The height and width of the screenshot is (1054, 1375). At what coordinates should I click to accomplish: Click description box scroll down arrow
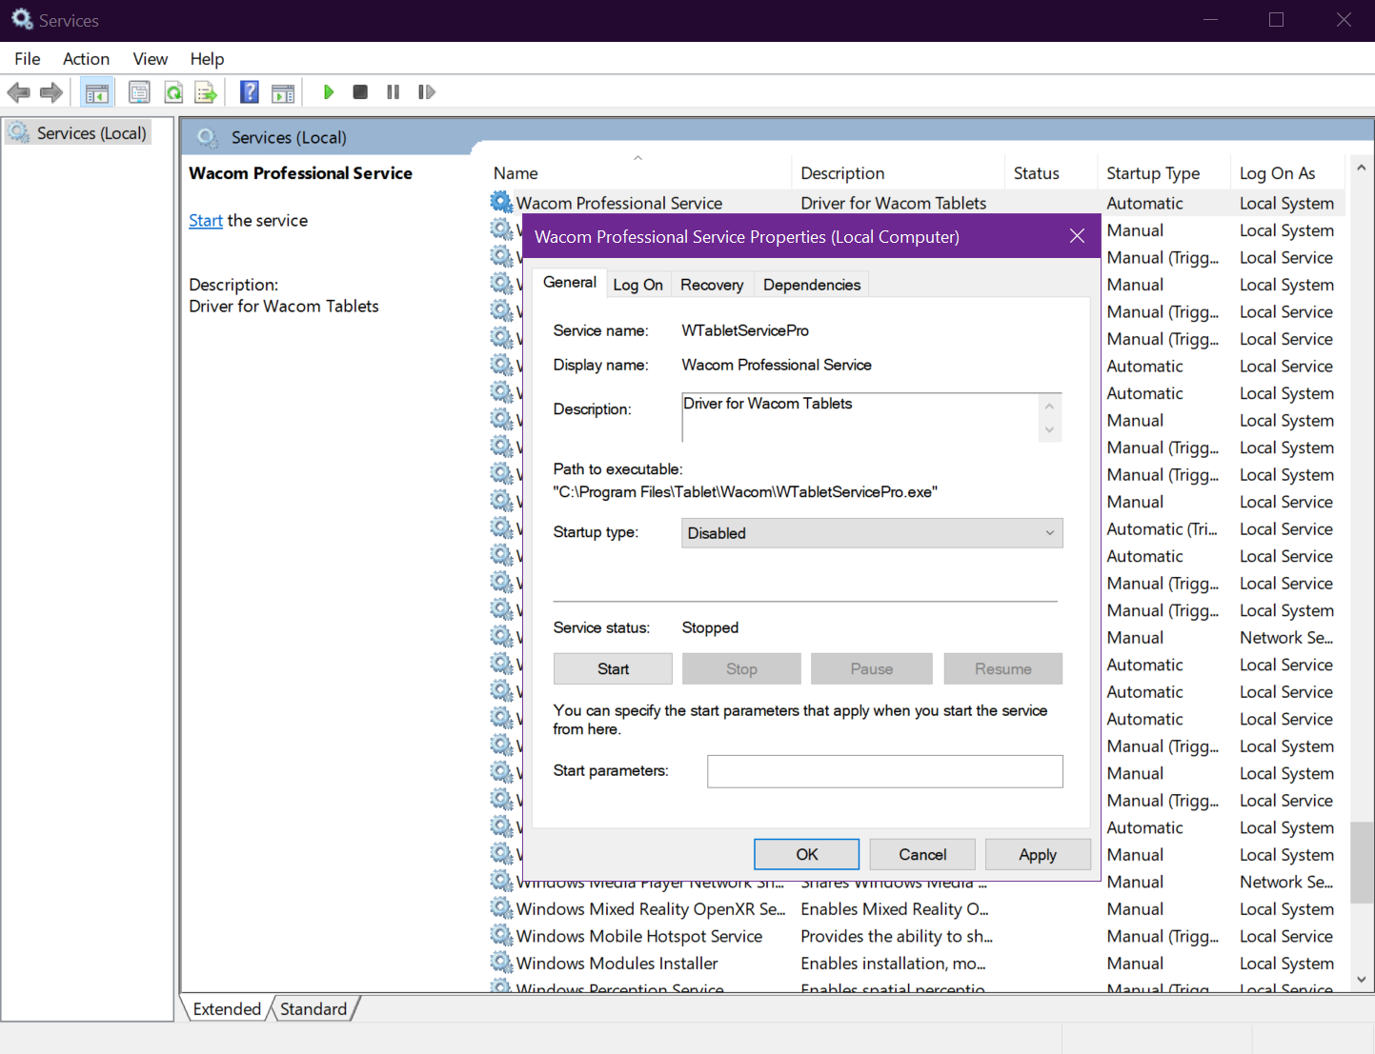pyautogui.click(x=1049, y=430)
